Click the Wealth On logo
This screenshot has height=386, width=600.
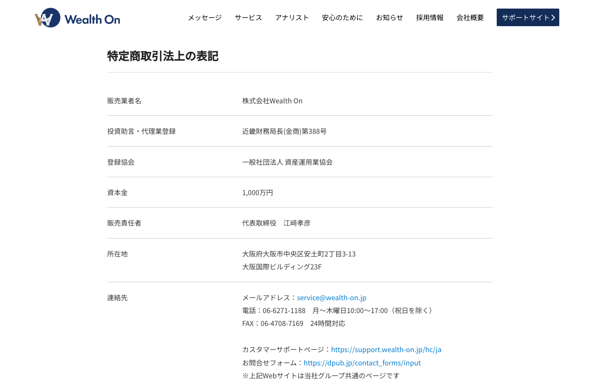click(77, 18)
